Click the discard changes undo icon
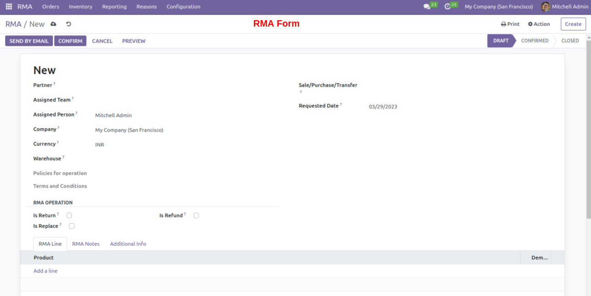591x296 pixels. pos(68,24)
